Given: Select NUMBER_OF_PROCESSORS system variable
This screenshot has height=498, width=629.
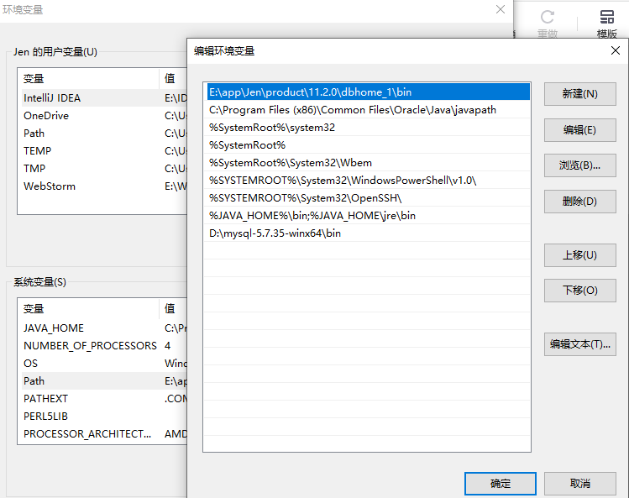Looking at the screenshot, I should coord(104,345).
